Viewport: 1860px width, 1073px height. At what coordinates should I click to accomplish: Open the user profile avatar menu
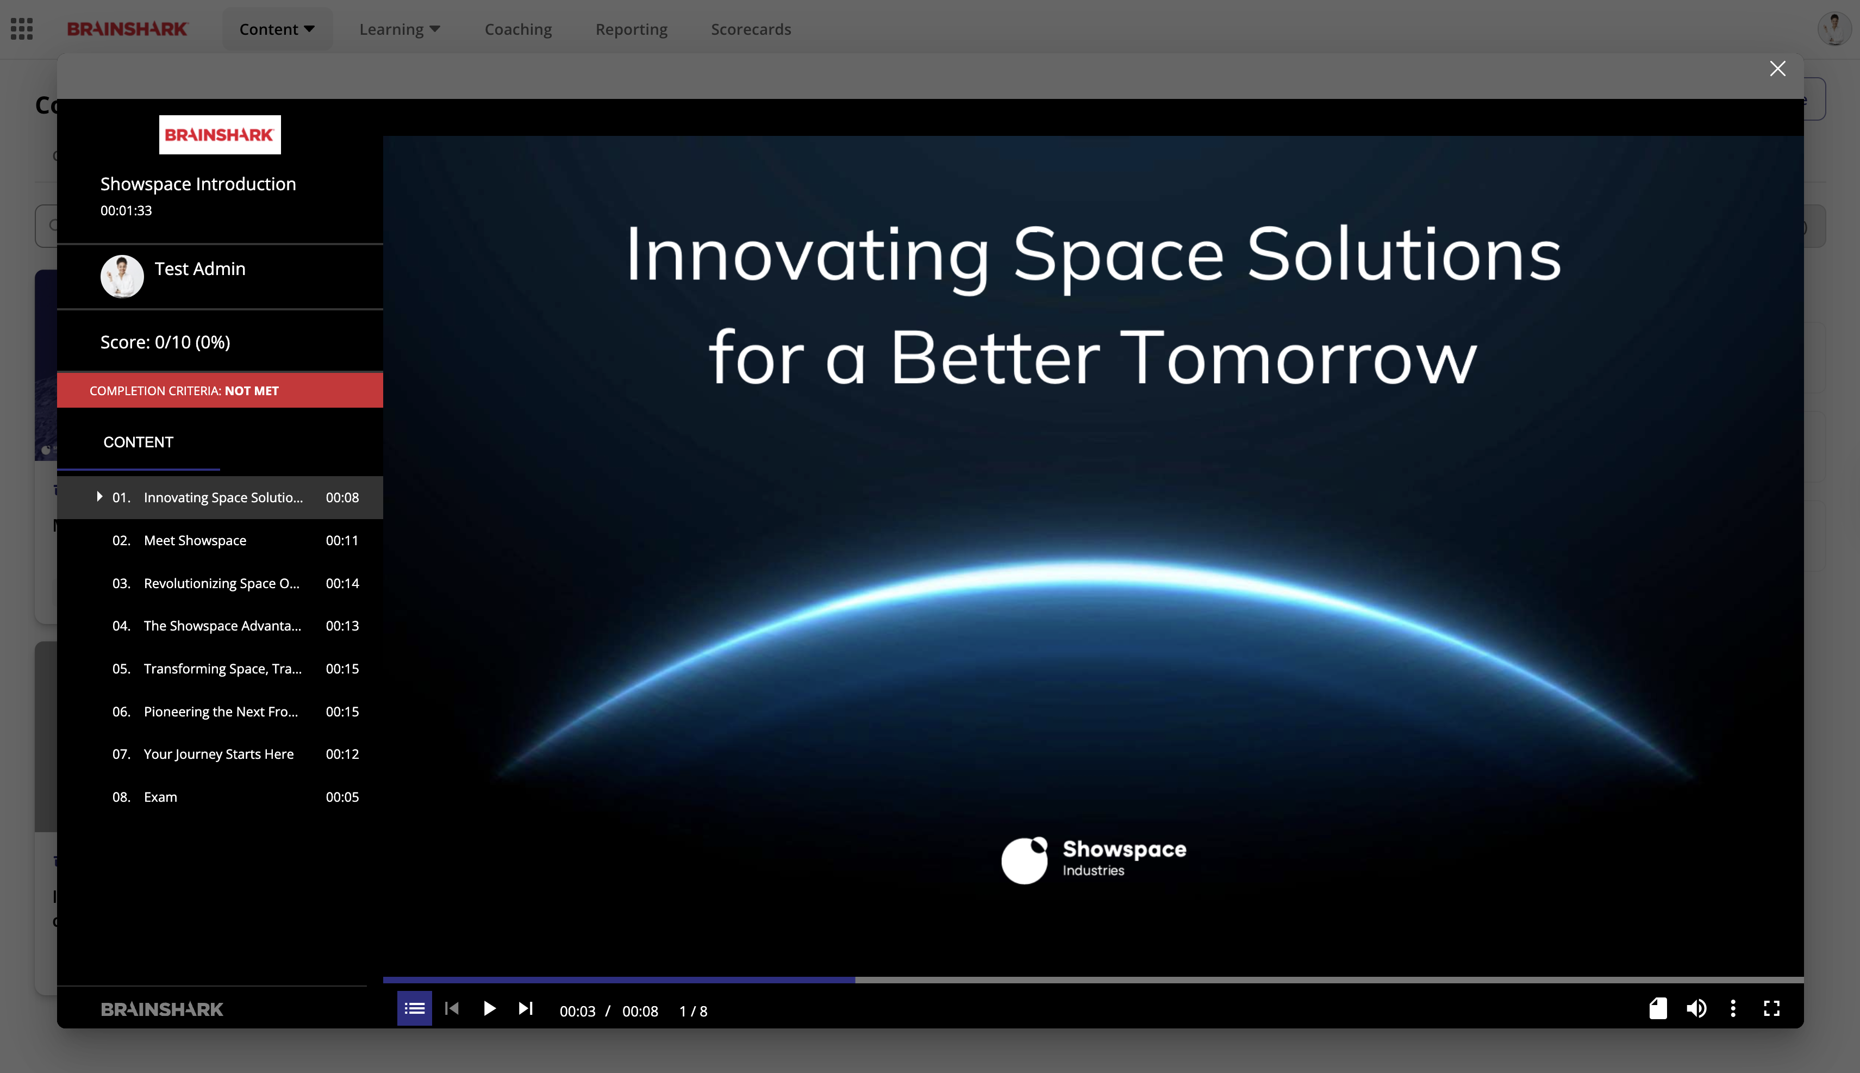(x=1834, y=29)
